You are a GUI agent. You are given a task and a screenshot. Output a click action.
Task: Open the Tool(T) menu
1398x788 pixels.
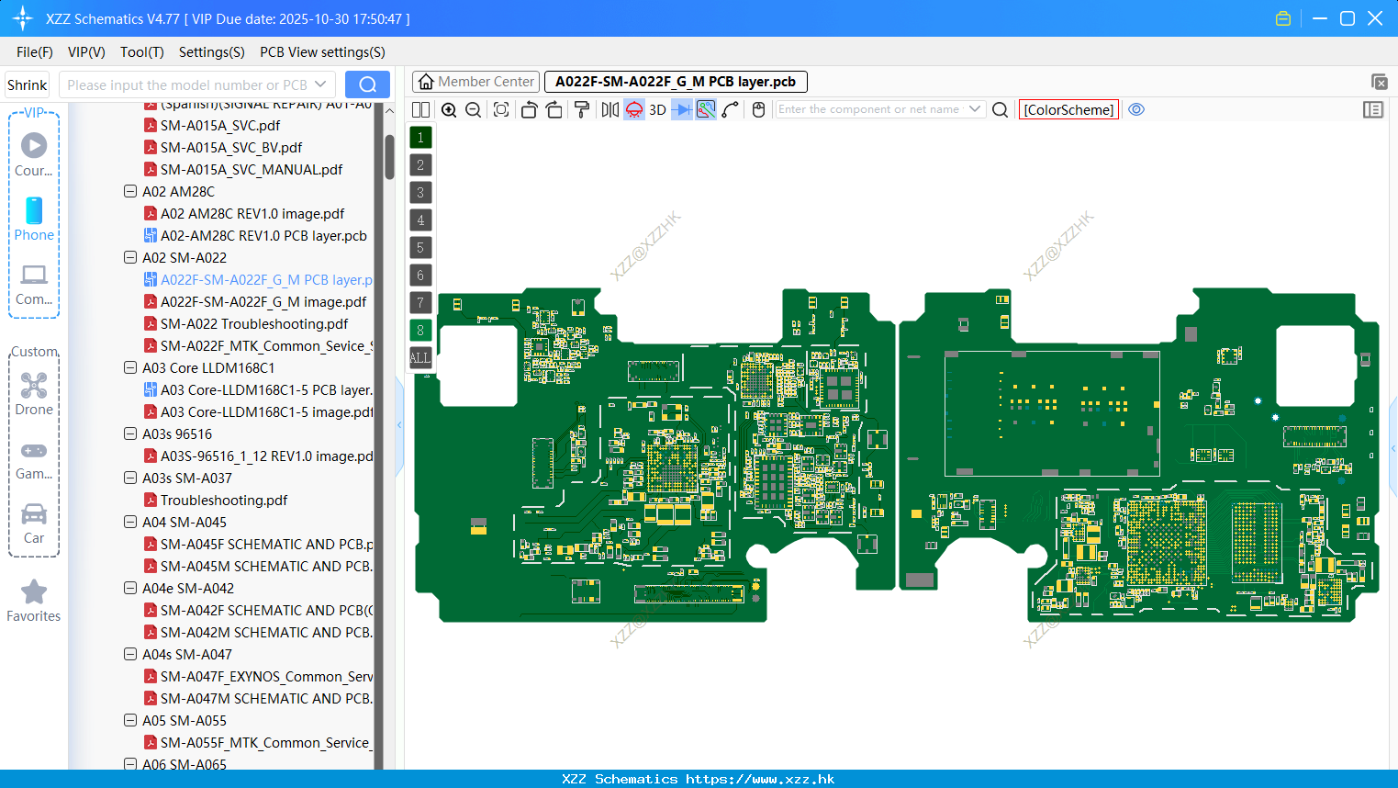(x=142, y=52)
